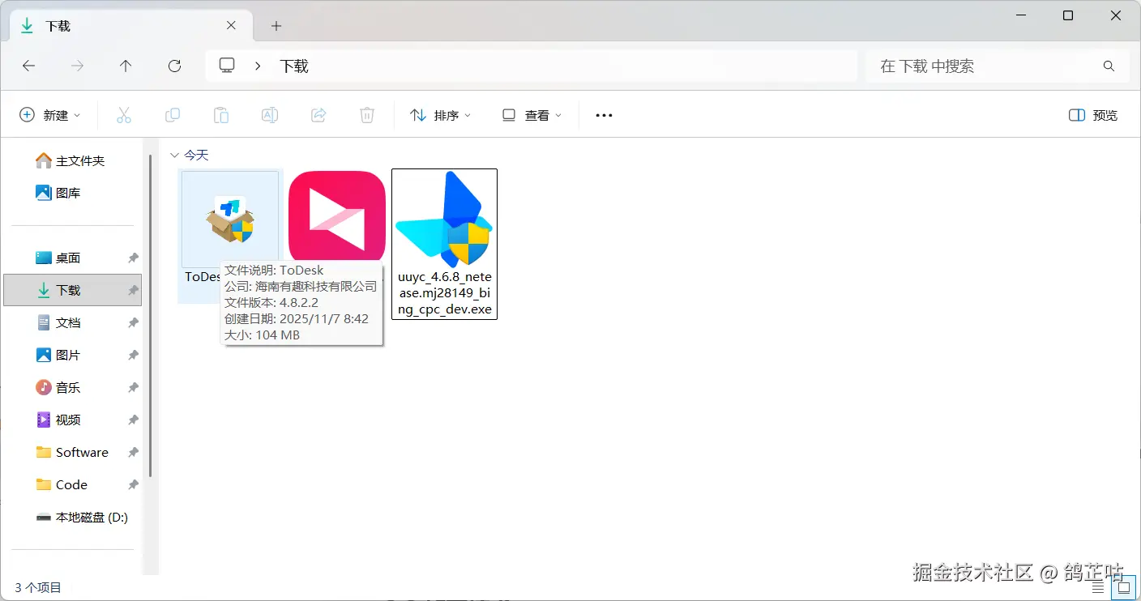Go back with the left arrow
This screenshot has height=601, width=1141.
point(28,66)
